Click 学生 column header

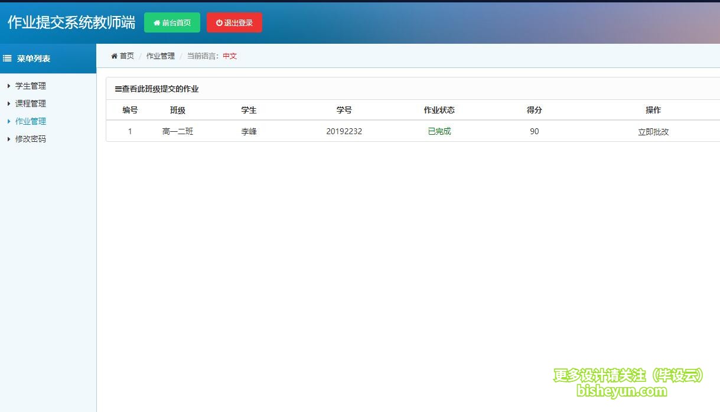click(249, 110)
